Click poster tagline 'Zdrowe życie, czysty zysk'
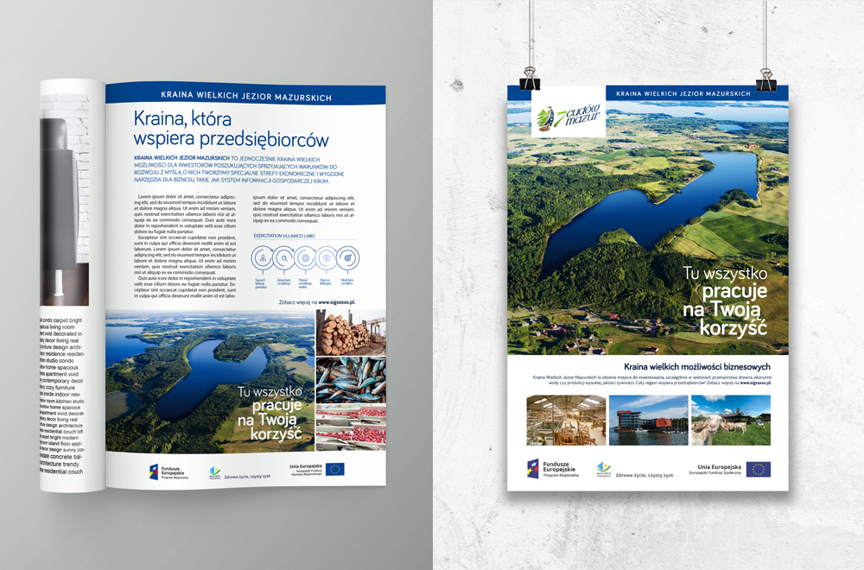 pos(645,475)
